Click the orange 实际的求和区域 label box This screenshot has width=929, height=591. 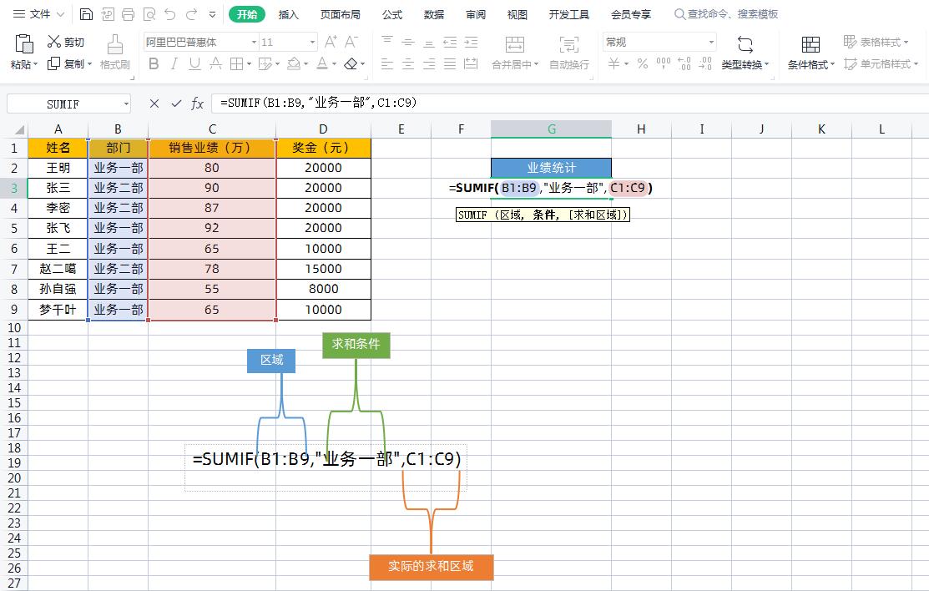(431, 566)
